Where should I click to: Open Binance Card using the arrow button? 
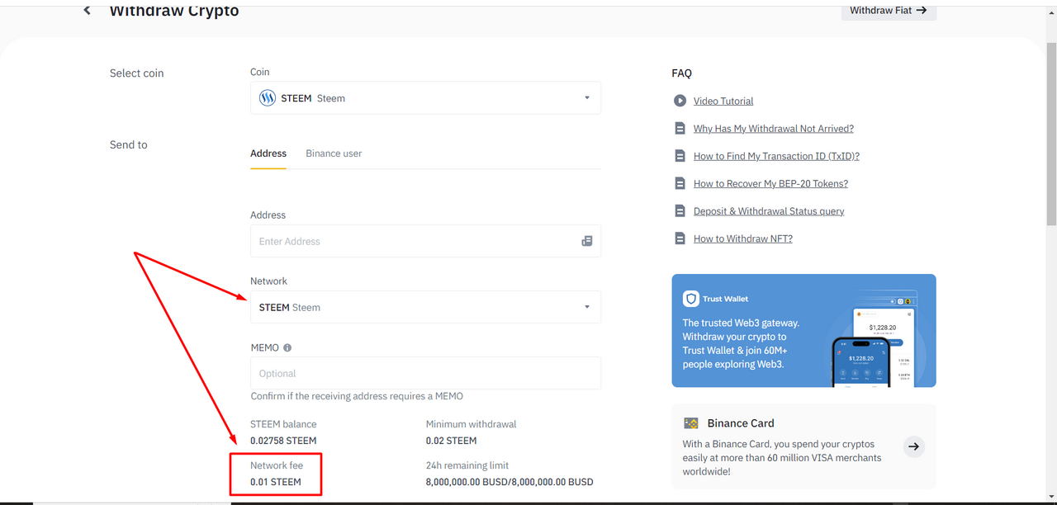pyautogui.click(x=913, y=446)
